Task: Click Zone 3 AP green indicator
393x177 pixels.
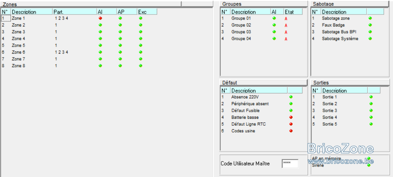Action: pyautogui.click(x=120, y=32)
